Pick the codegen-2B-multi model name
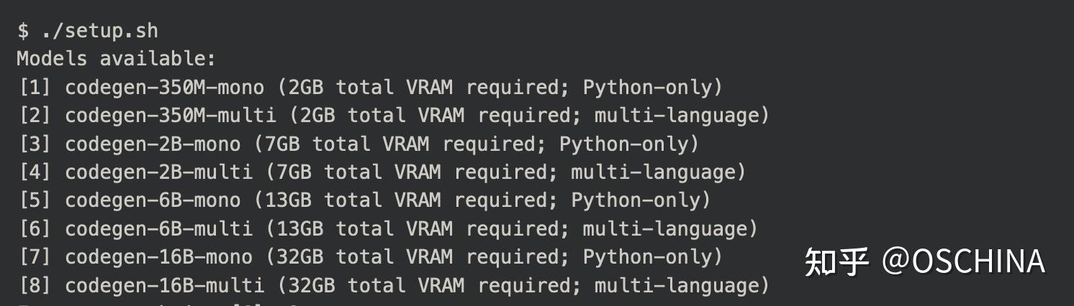 click(158, 172)
